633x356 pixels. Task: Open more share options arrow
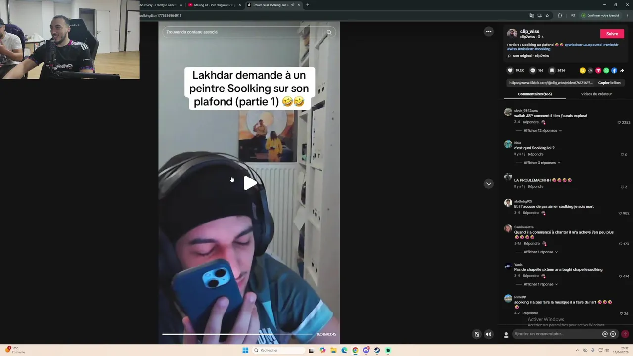coord(622,70)
